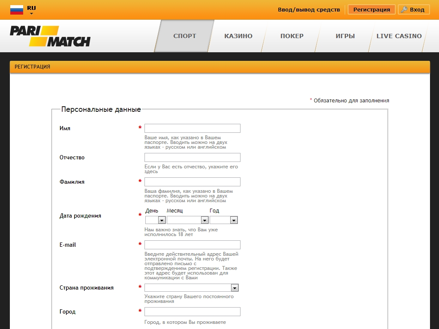Switch to the Спорт tab

tap(184, 36)
